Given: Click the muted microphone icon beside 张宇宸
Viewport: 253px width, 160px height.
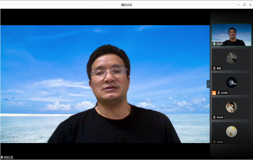Looking at the screenshot, I should pyautogui.click(x=218, y=93).
